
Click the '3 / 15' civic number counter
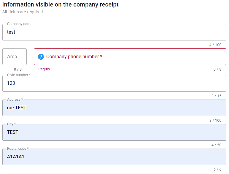pos(216,96)
